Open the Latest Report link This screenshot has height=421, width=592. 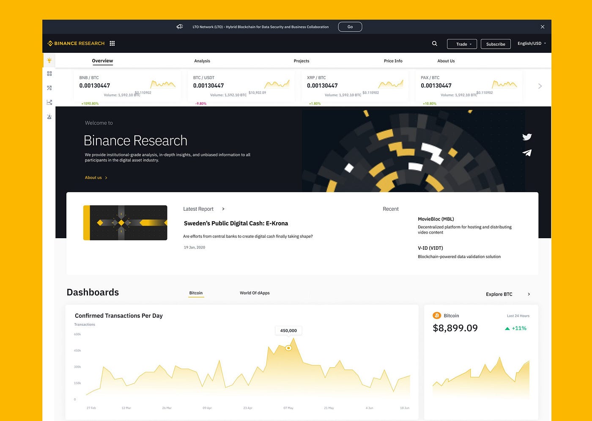point(198,209)
